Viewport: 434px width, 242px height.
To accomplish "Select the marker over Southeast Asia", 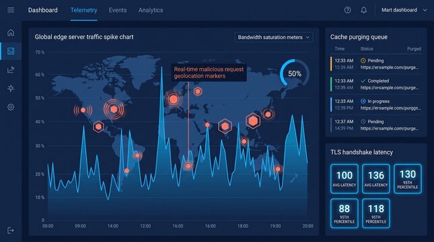I will (x=244, y=141).
